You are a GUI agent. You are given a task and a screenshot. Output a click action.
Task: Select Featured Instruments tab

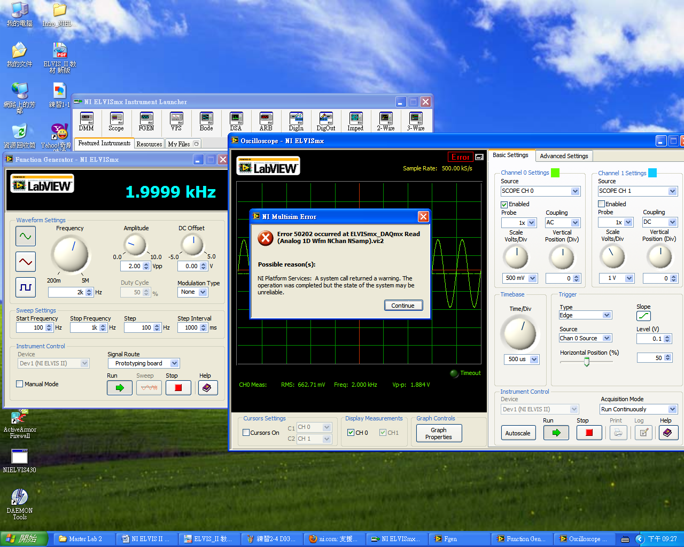click(x=104, y=143)
